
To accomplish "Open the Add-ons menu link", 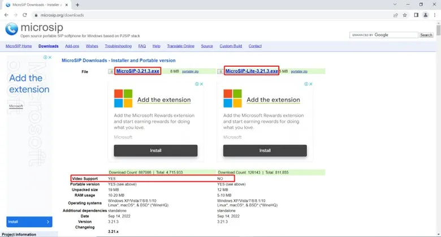I will pos(72,46).
